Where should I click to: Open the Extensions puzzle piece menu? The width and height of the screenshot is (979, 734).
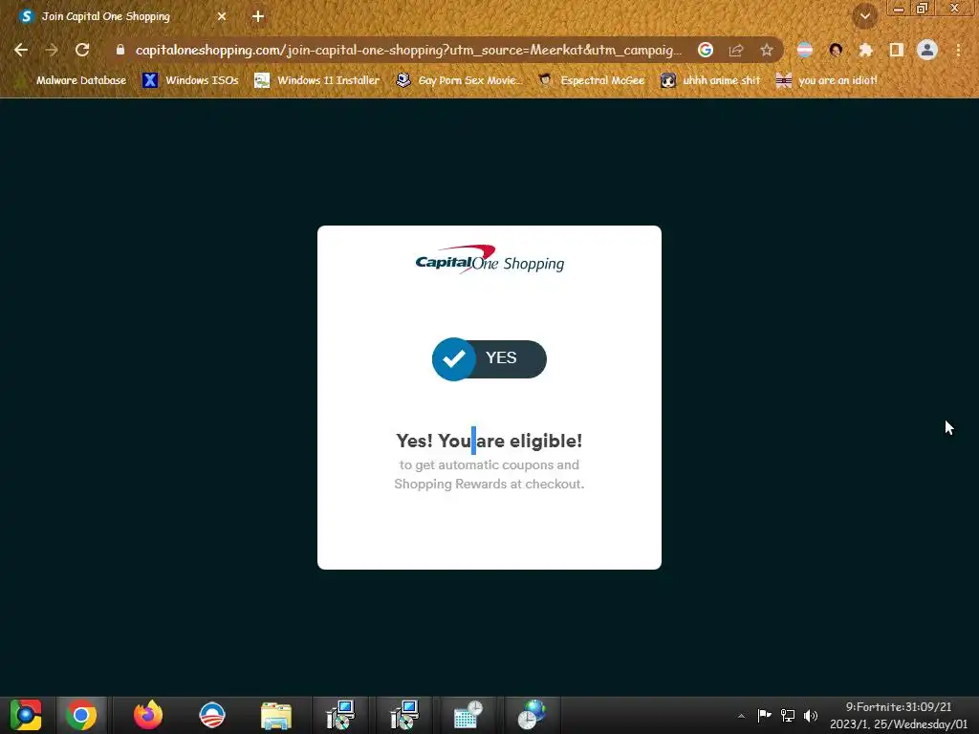click(x=866, y=50)
